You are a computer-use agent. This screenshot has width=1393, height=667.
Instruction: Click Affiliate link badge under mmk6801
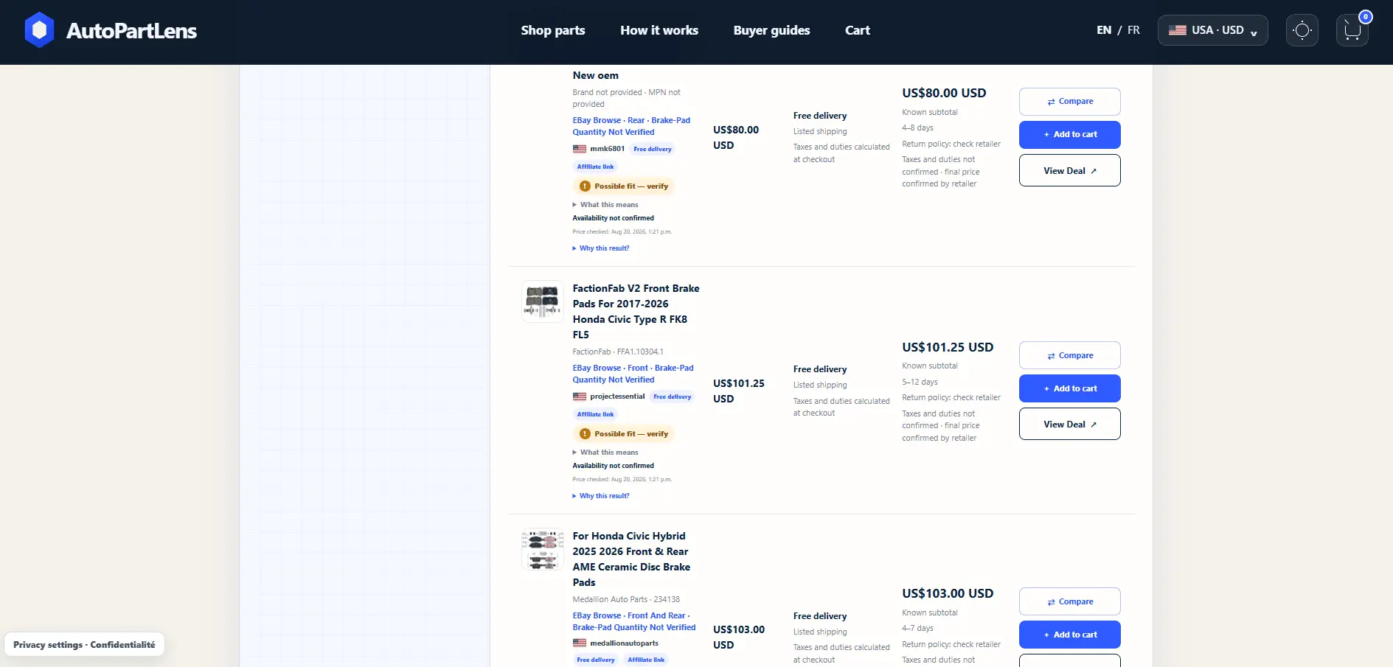tap(595, 167)
